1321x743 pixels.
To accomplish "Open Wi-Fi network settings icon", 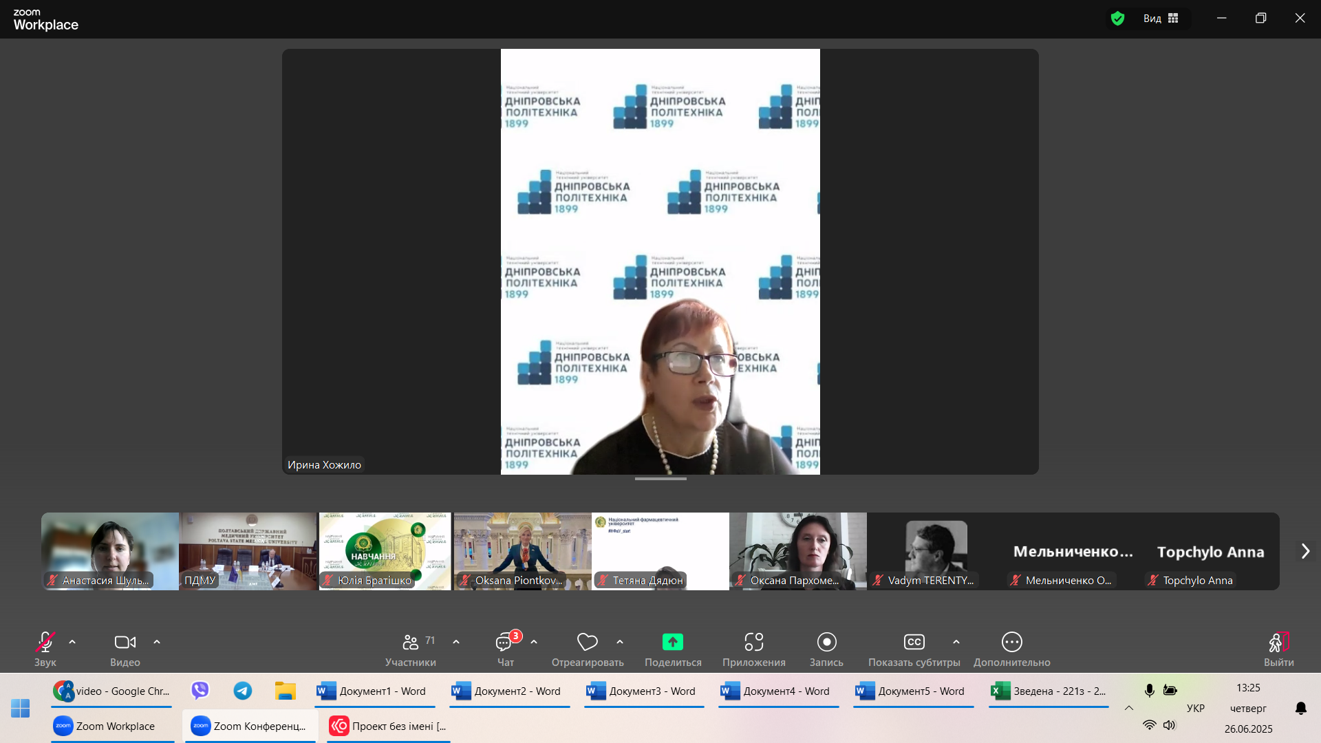I will (x=1149, y=725).
